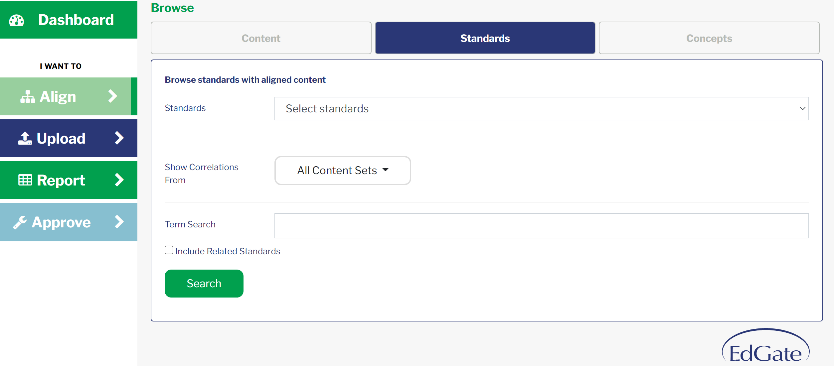834x366 pixels.
Task: Click the chevron arrow on Report
Action: pyautogui.click(x=119, y=180)
